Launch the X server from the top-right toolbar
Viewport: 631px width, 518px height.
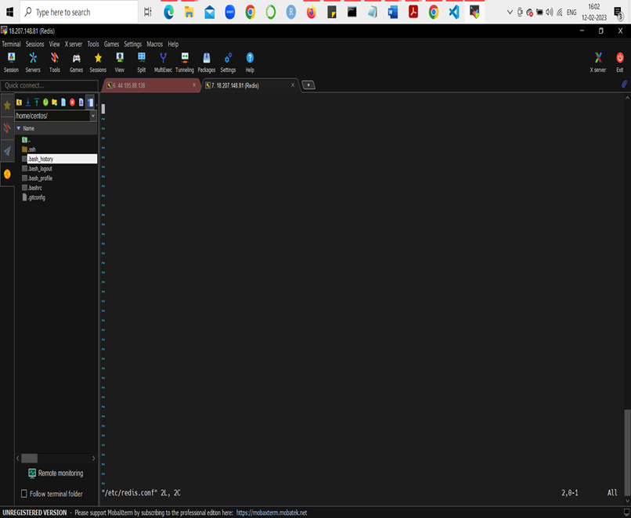coord(597,63)
